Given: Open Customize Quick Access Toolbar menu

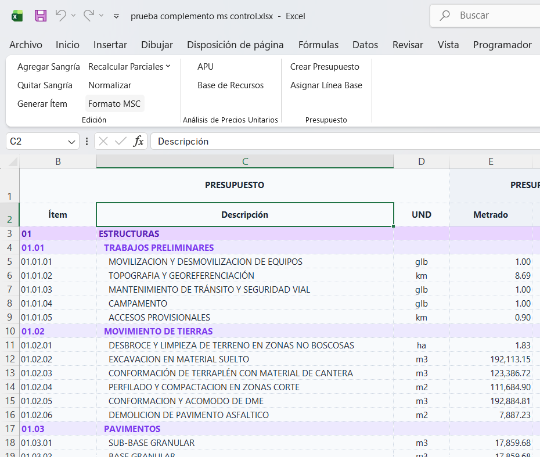Looking at the screenshot, I should pyautogui.click(x=116, y=16).
